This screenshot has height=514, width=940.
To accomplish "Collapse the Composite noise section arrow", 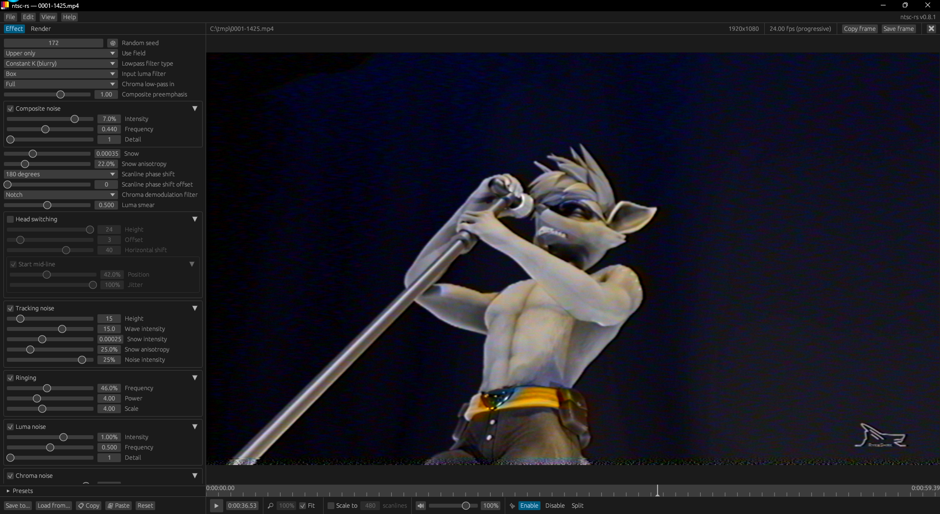I will pos(195,109).
